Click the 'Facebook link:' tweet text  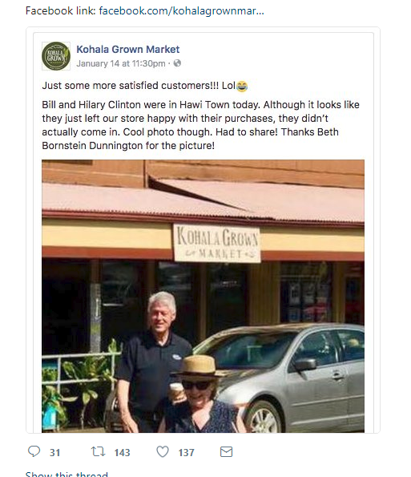coord(61,11)
